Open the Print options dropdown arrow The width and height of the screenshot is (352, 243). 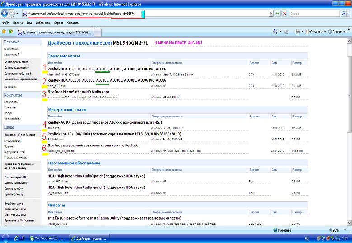302,32
